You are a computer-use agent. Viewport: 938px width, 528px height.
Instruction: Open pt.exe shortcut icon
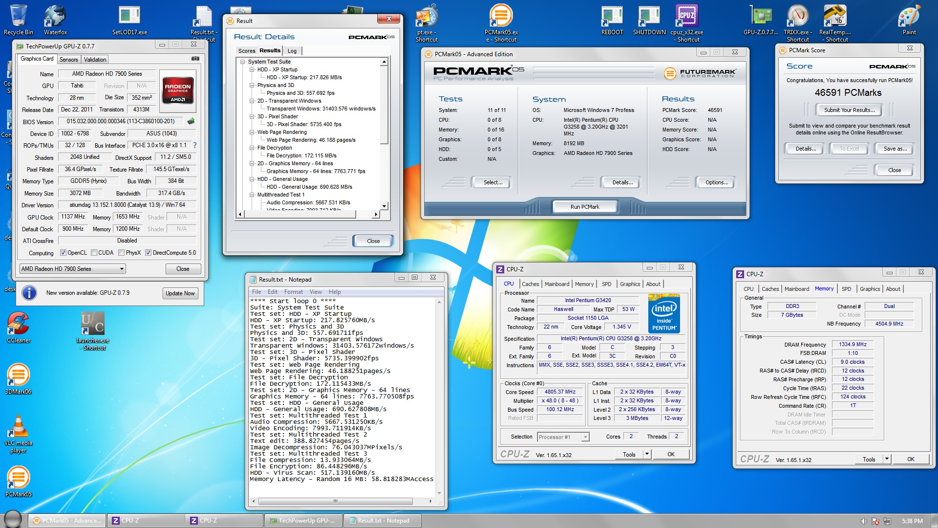426,23
